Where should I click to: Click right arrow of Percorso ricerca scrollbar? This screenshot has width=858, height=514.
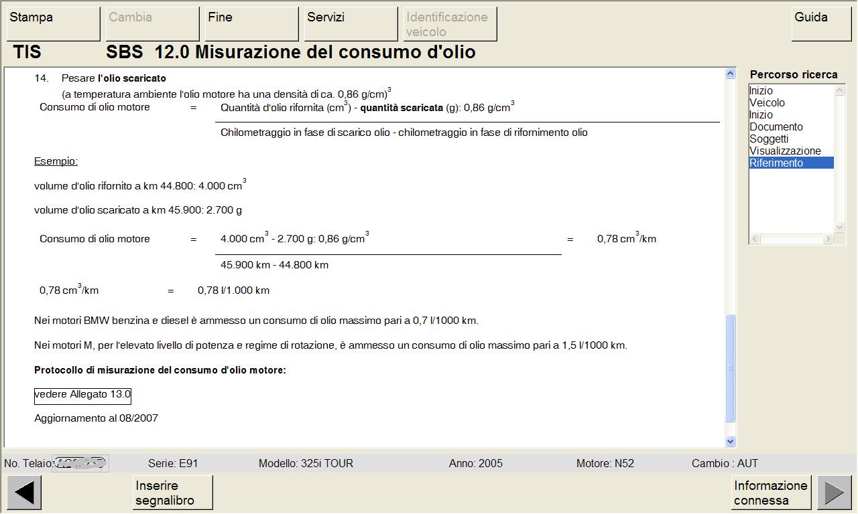828,239
